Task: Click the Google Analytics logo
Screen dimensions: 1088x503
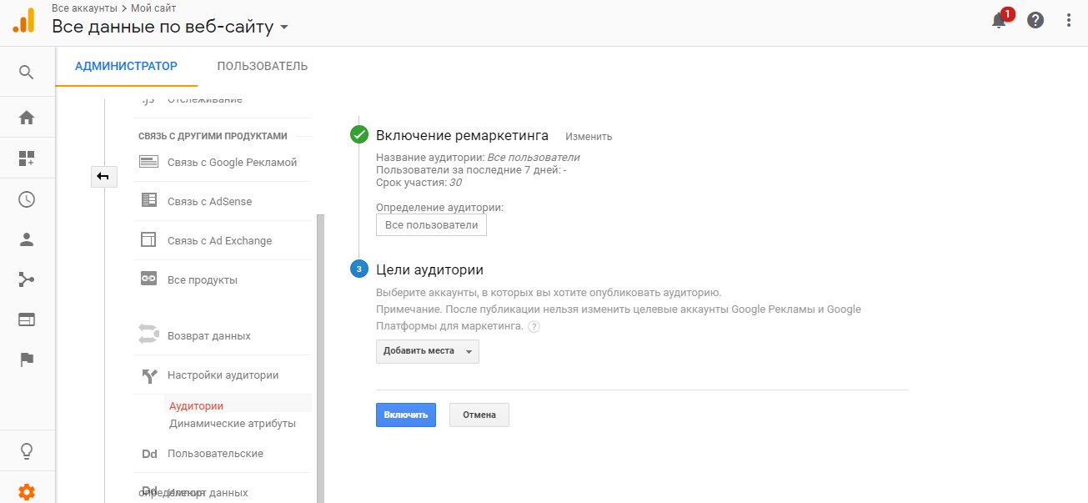Action: coord(23,19)
